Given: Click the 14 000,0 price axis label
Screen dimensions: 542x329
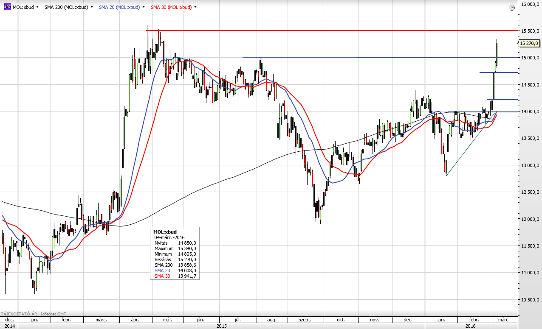Looking at the screenshot, I should point(530,112).
